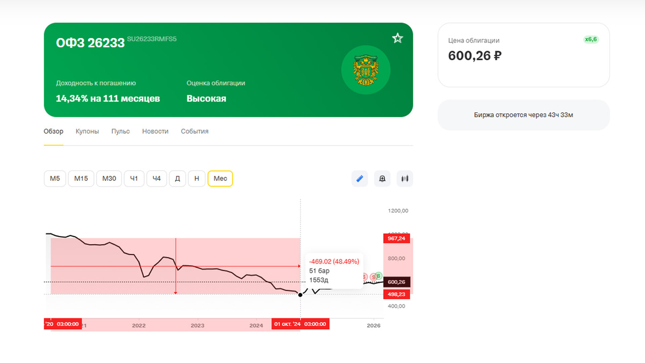Select the M15 timeframe

(x=81, y=178)
